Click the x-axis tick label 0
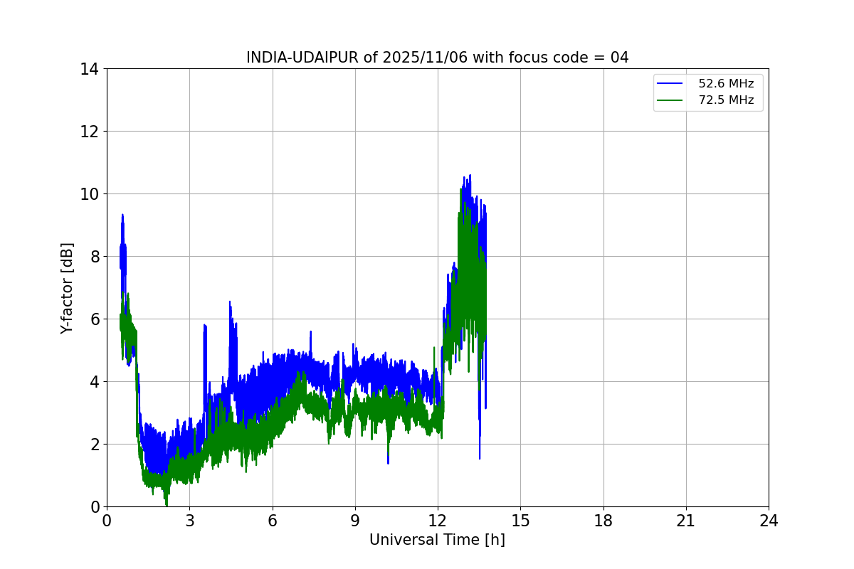 (x=107, y=521)
